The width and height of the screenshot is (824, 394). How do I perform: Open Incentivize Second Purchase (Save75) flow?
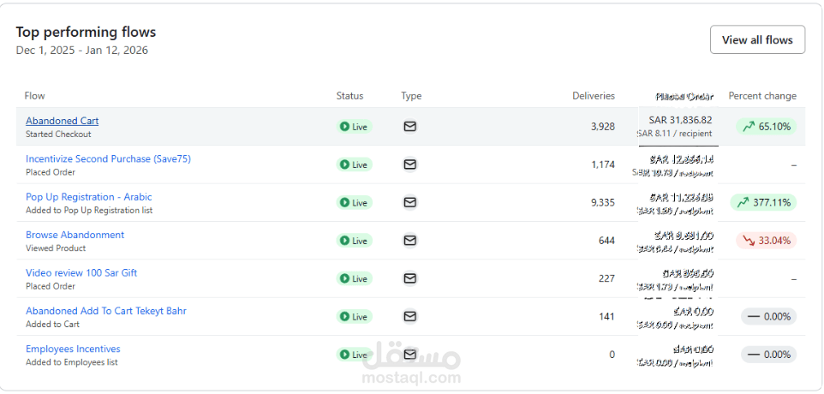pos(108,158)
